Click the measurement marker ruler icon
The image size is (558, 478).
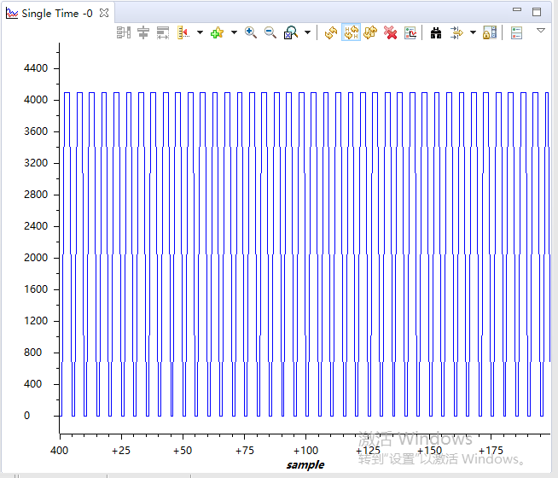click(183, 32)
